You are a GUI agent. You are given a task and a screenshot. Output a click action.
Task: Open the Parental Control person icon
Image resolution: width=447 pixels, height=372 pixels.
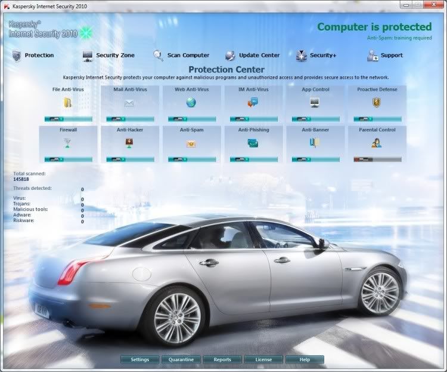tap(377, 143)
